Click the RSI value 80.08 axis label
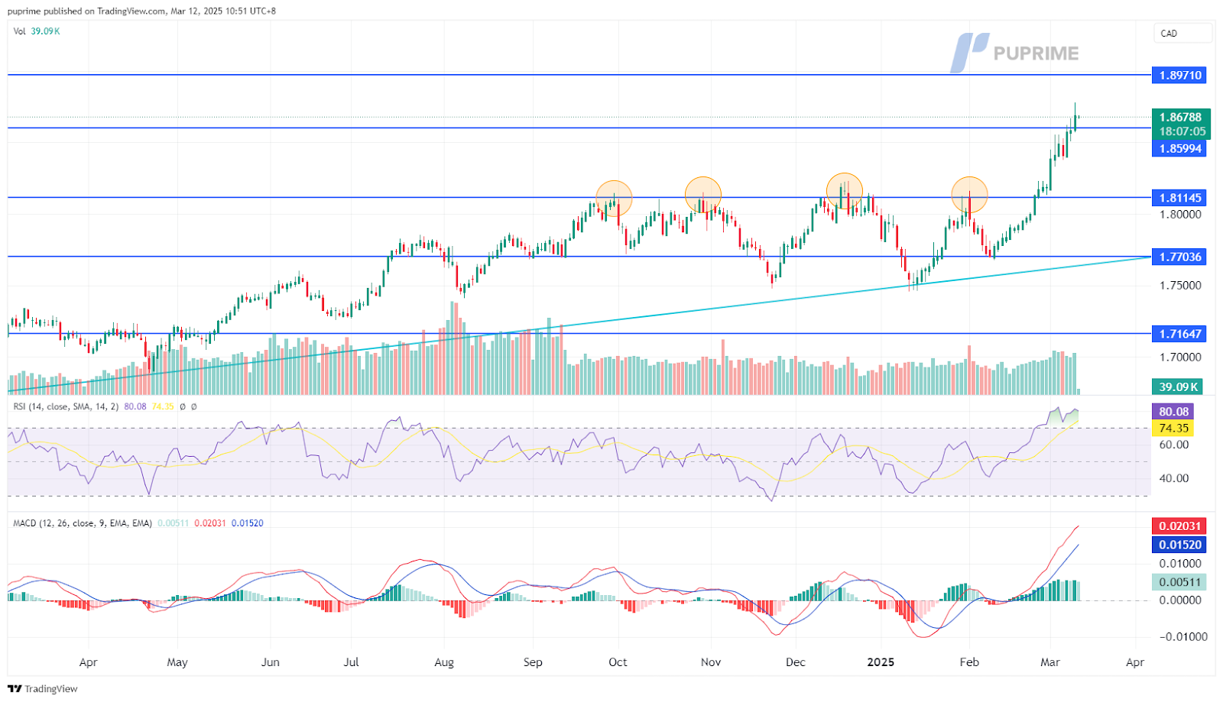Viewport: 1223px width, 702px height. (1173, 411)
